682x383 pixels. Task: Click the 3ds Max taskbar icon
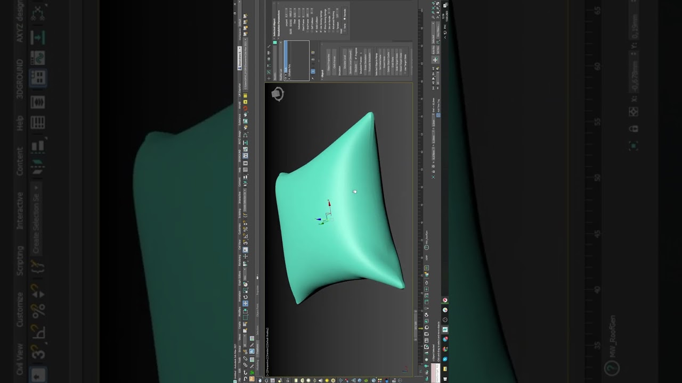click(445, 329)
